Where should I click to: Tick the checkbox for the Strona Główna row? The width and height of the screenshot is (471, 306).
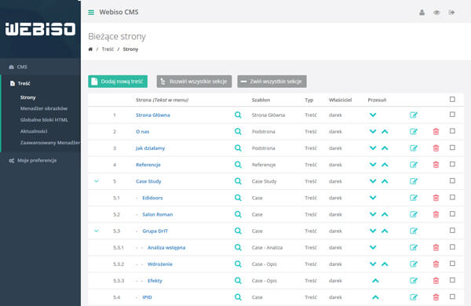[452, 115]
